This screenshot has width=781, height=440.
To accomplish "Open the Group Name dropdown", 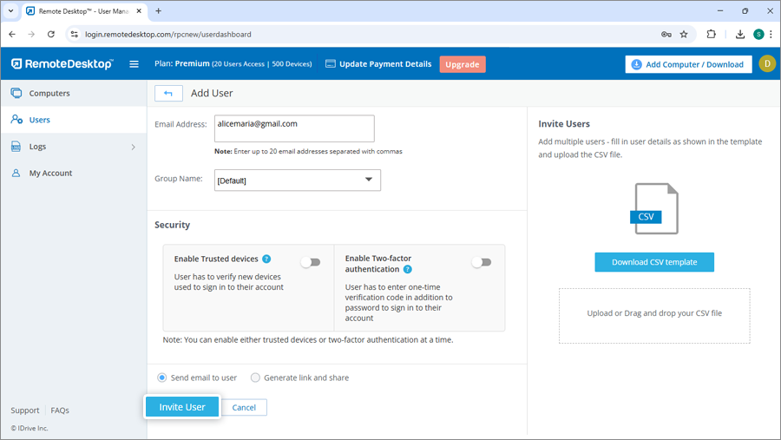I will [x=298, y=180].
